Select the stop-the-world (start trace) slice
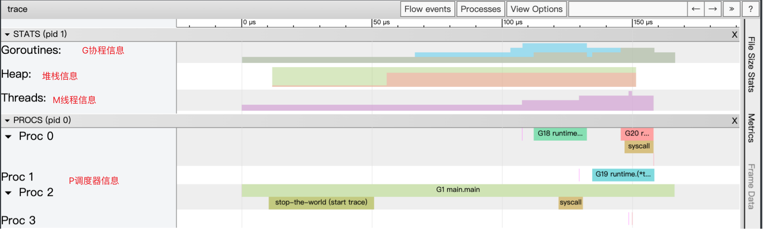Image resolution: width=763 pixels, height=229 pixels. pos(321,202)
